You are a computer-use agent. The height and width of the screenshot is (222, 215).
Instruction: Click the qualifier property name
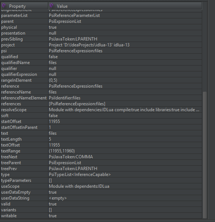9,68
